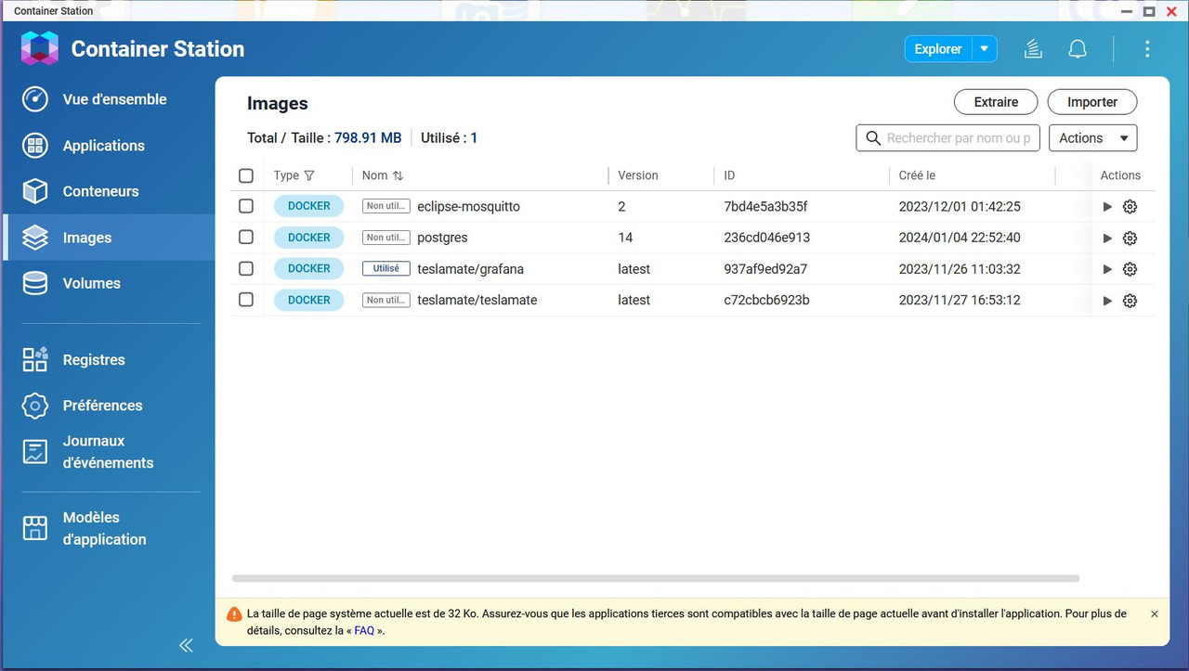The height and width of the screenshot is (671, 1189).
Task: Click the Volumes database icon
Action: click(35, 283)
